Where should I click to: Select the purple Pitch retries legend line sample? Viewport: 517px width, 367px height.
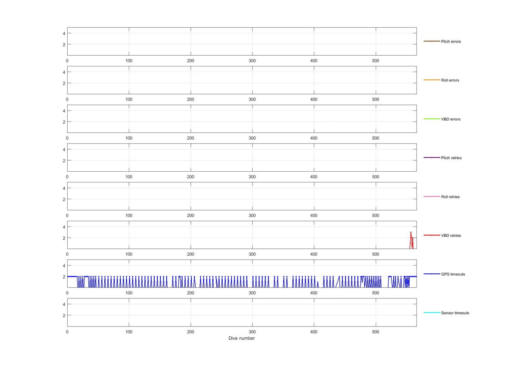[432, 158]
